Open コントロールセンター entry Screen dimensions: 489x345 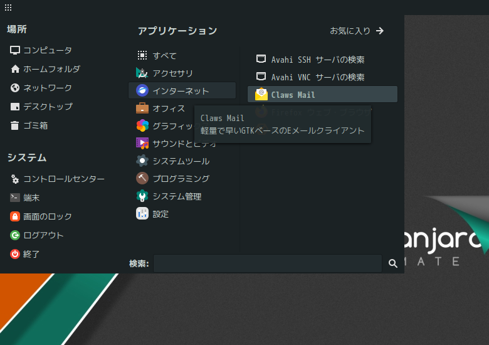[64, 179]
